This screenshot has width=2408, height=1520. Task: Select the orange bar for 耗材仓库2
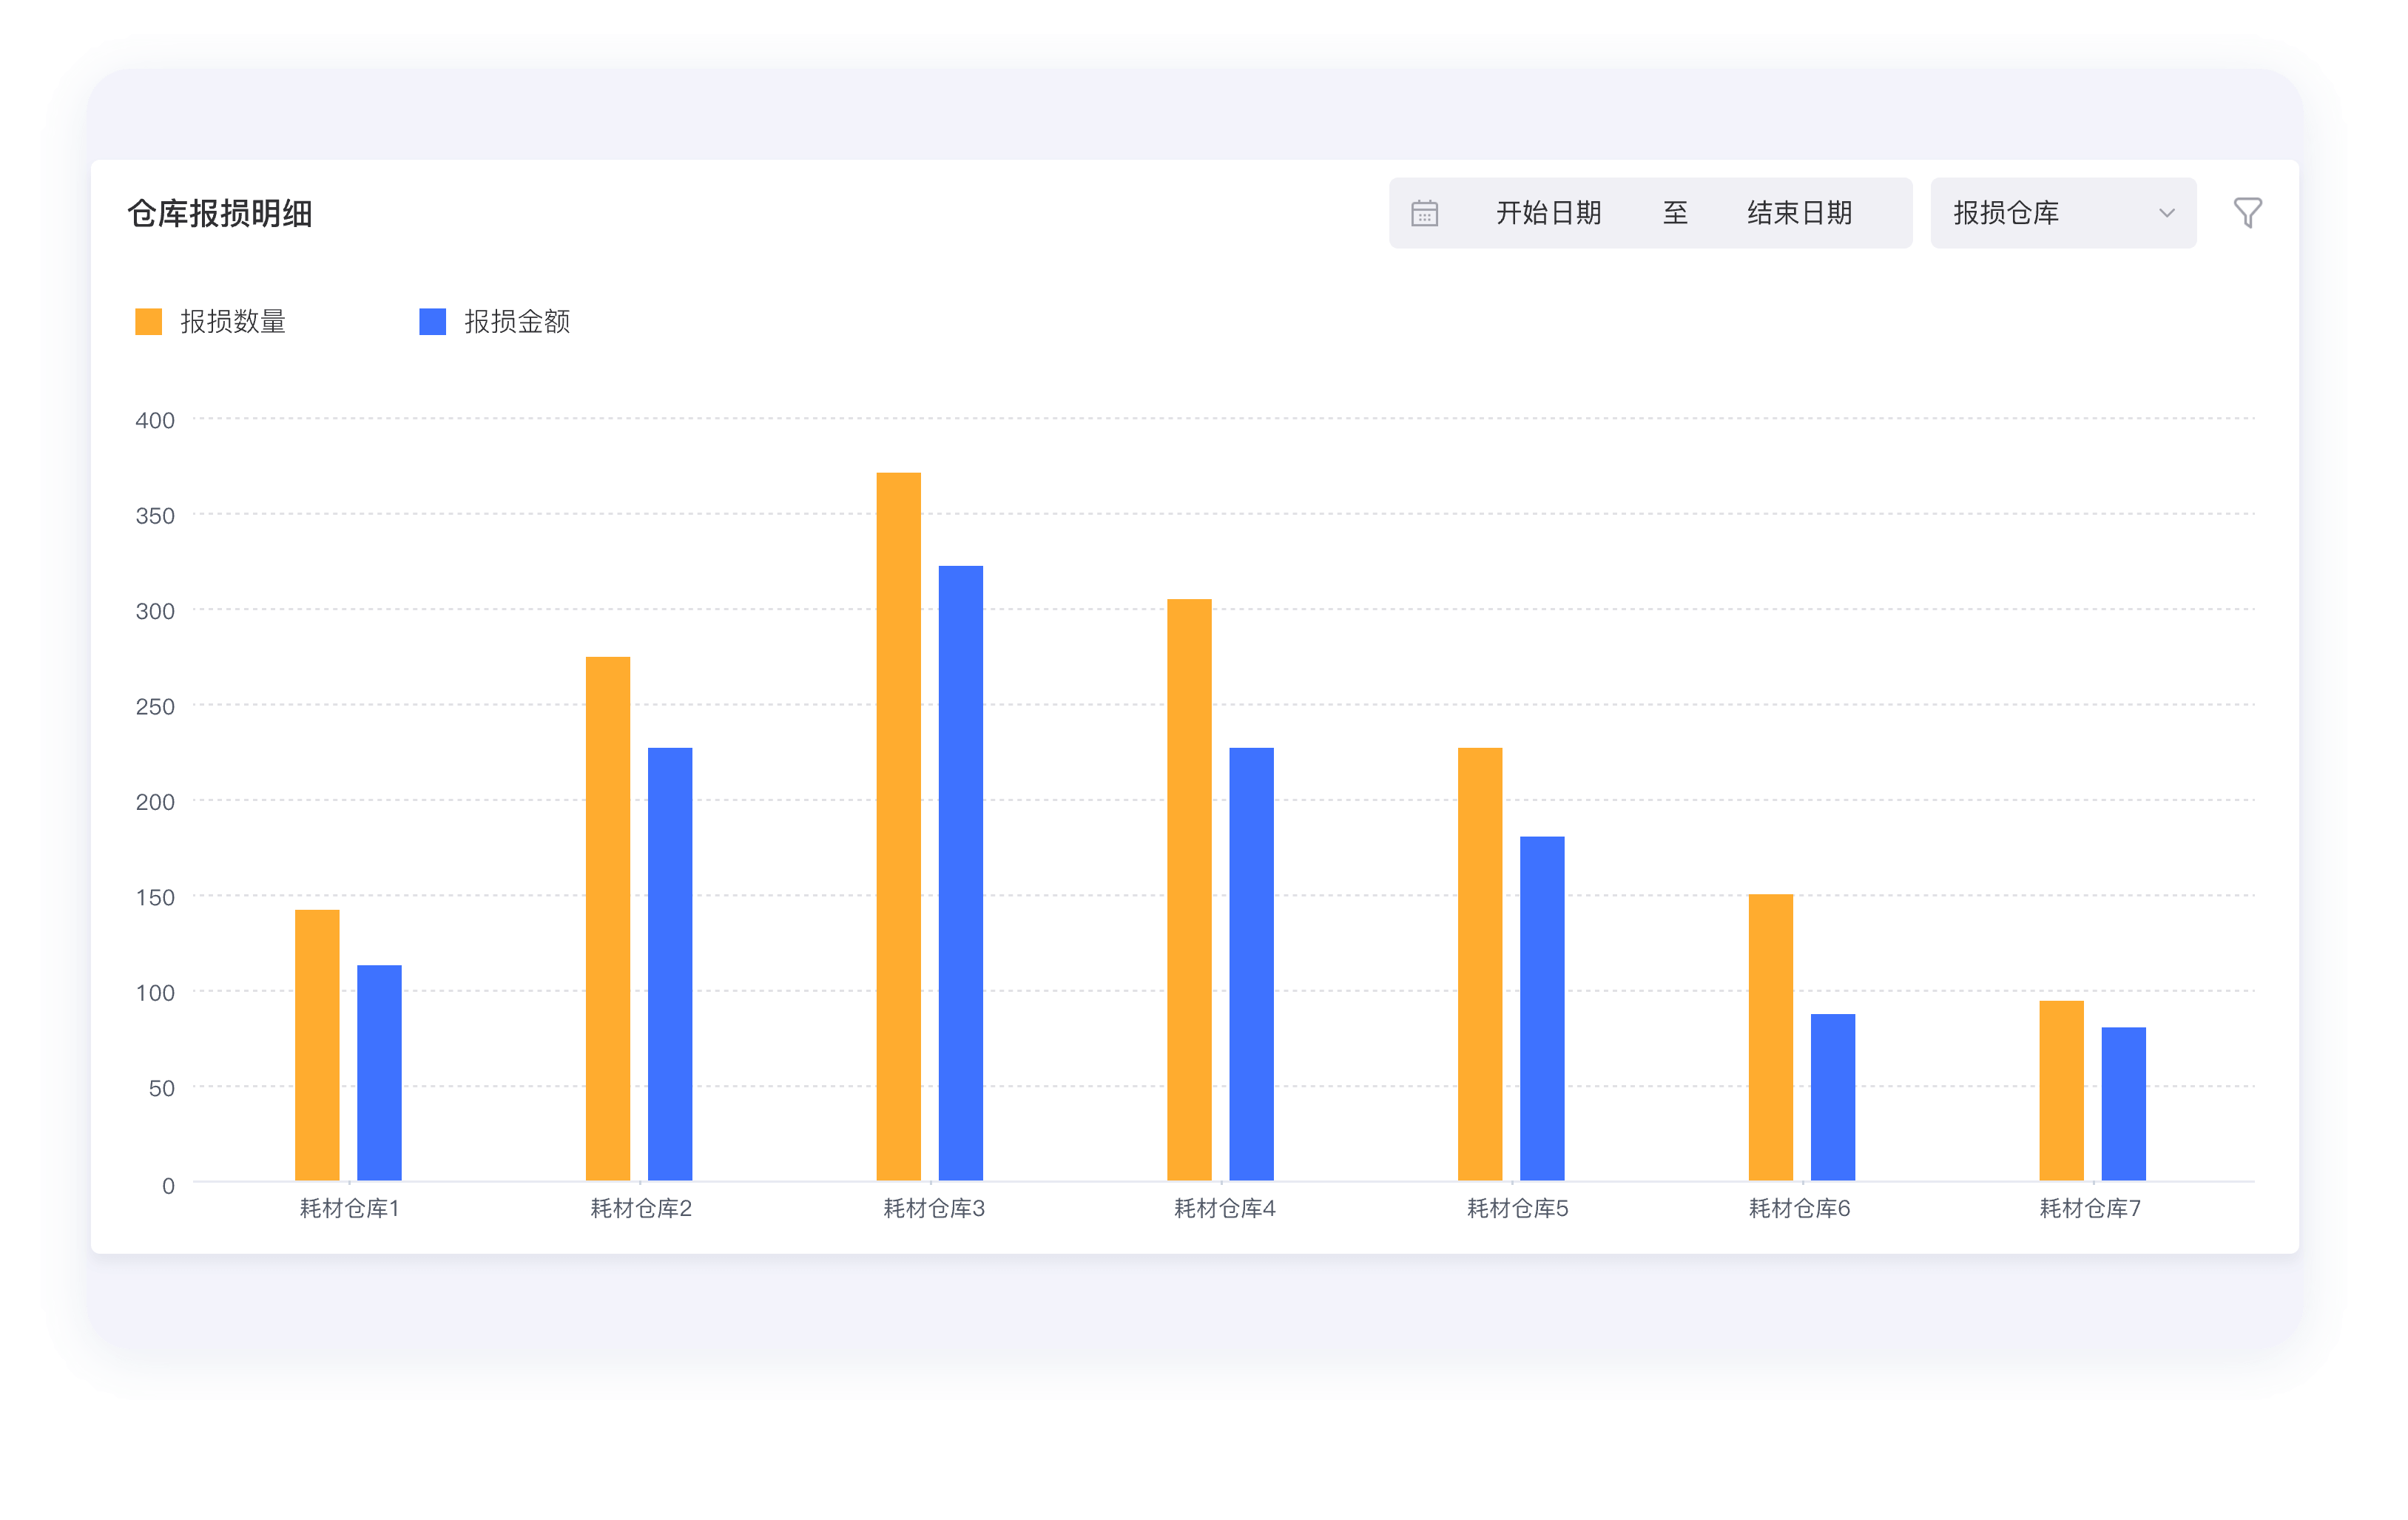(x=608, y=918)
